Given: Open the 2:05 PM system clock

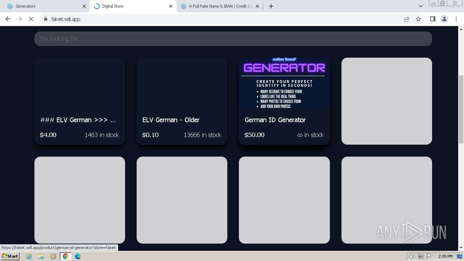Looking at the screenshot, I should tap(445, 256).
